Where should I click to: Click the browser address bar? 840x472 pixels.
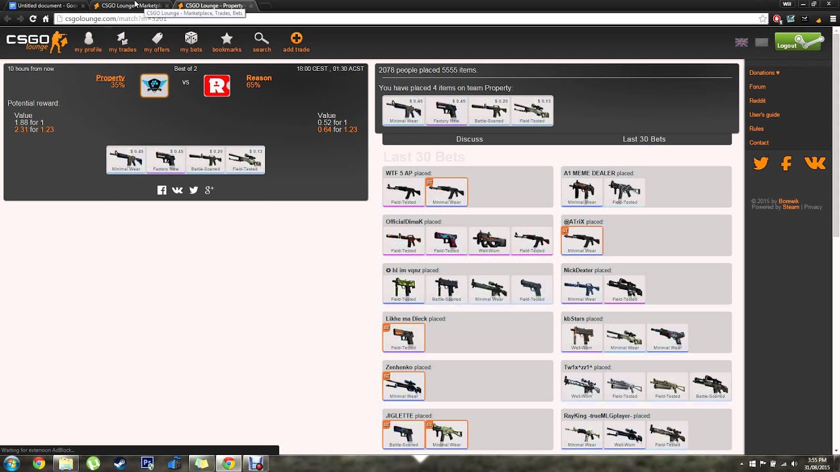[x=407, y=19]
